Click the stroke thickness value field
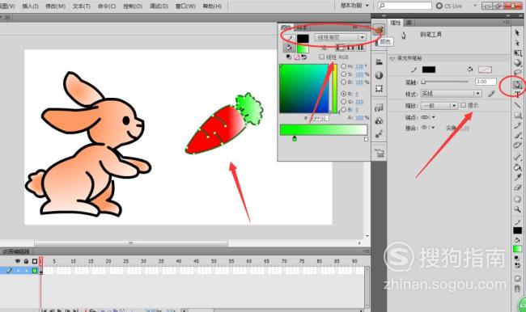The image size is (526, 312). coord(485,82)
